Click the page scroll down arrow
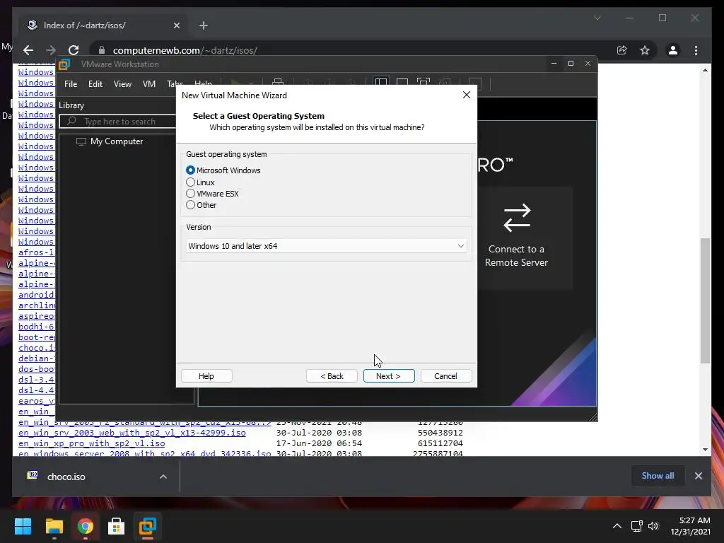724x543 pixels. (x=705, y=449)
